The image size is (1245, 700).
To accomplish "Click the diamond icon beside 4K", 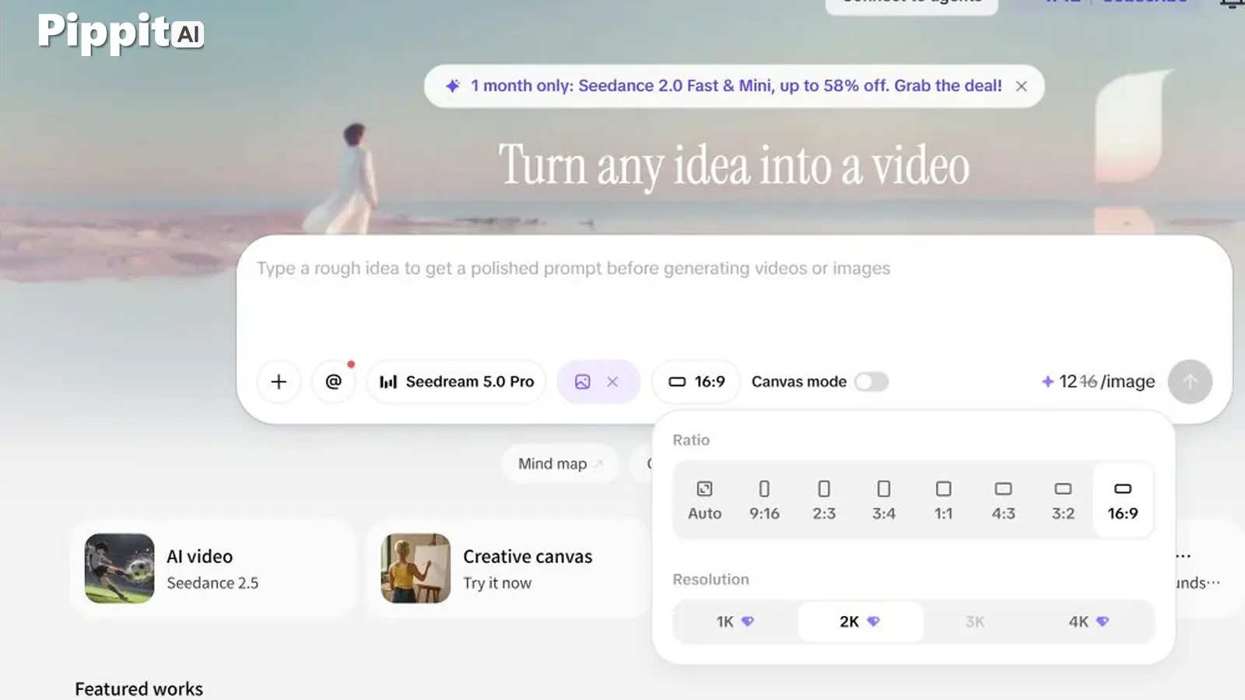I will 1102,621.
